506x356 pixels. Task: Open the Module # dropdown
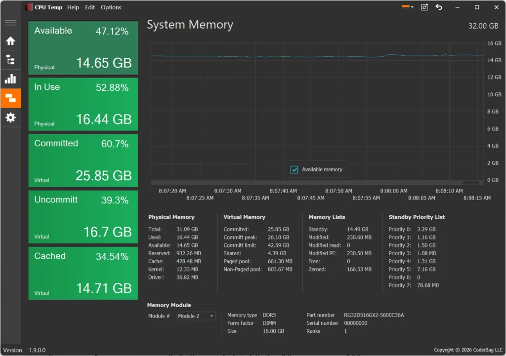pyautogui.click(x=196, y=316)
